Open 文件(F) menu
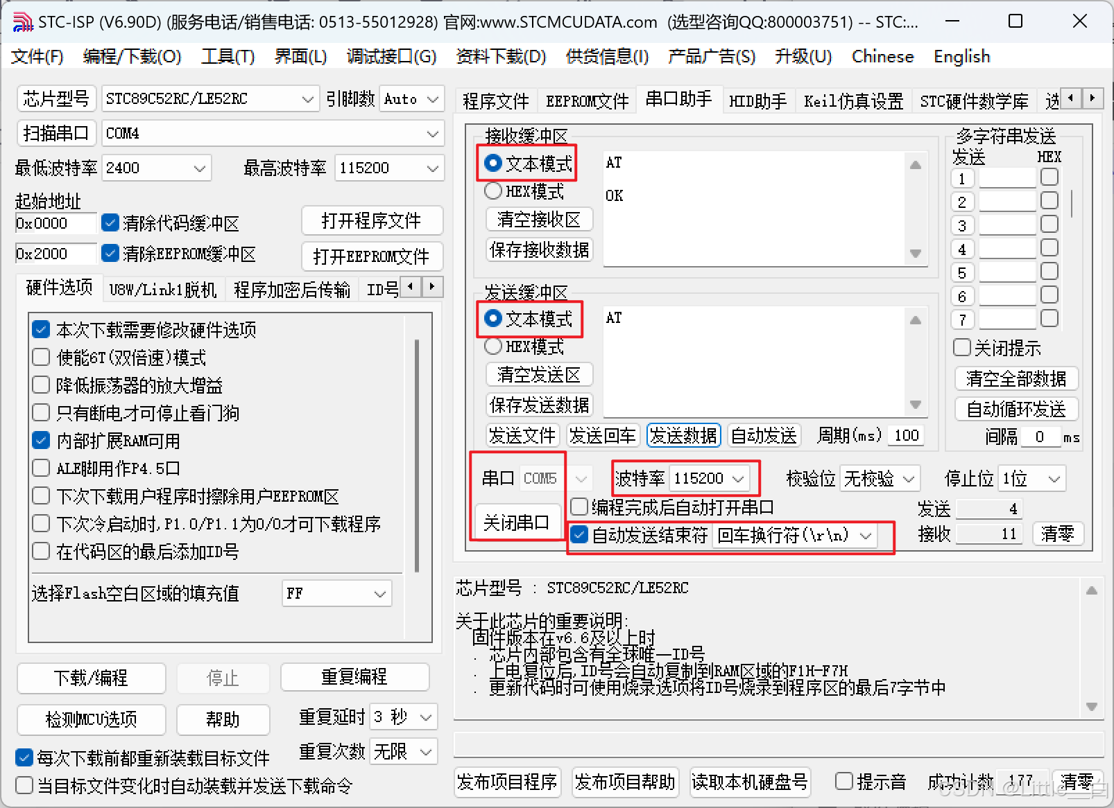This screenshot has height=808, width=1114. point(37,56)
